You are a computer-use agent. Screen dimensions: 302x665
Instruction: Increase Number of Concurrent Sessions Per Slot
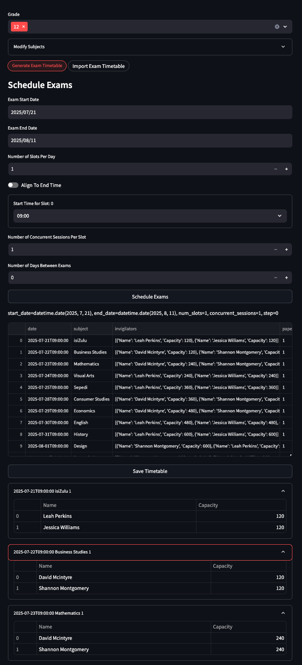coord(287,249)
